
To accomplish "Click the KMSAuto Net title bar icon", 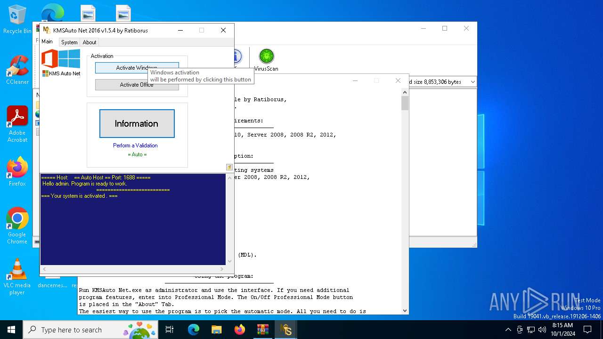I will pos(47,30).
